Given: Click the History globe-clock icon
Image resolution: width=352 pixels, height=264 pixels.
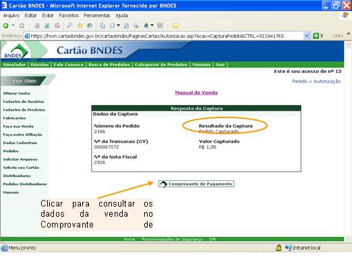Looking at the screenshot, I should (x=90, y=26).
